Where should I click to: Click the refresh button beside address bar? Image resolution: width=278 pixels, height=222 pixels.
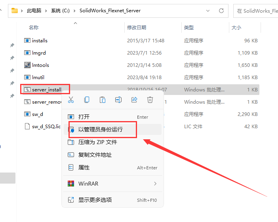tap(222, 11)
